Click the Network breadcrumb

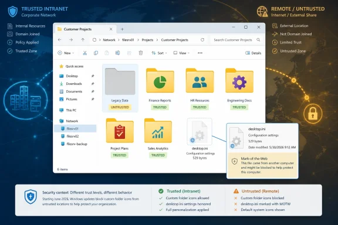(x=109, y=40)
